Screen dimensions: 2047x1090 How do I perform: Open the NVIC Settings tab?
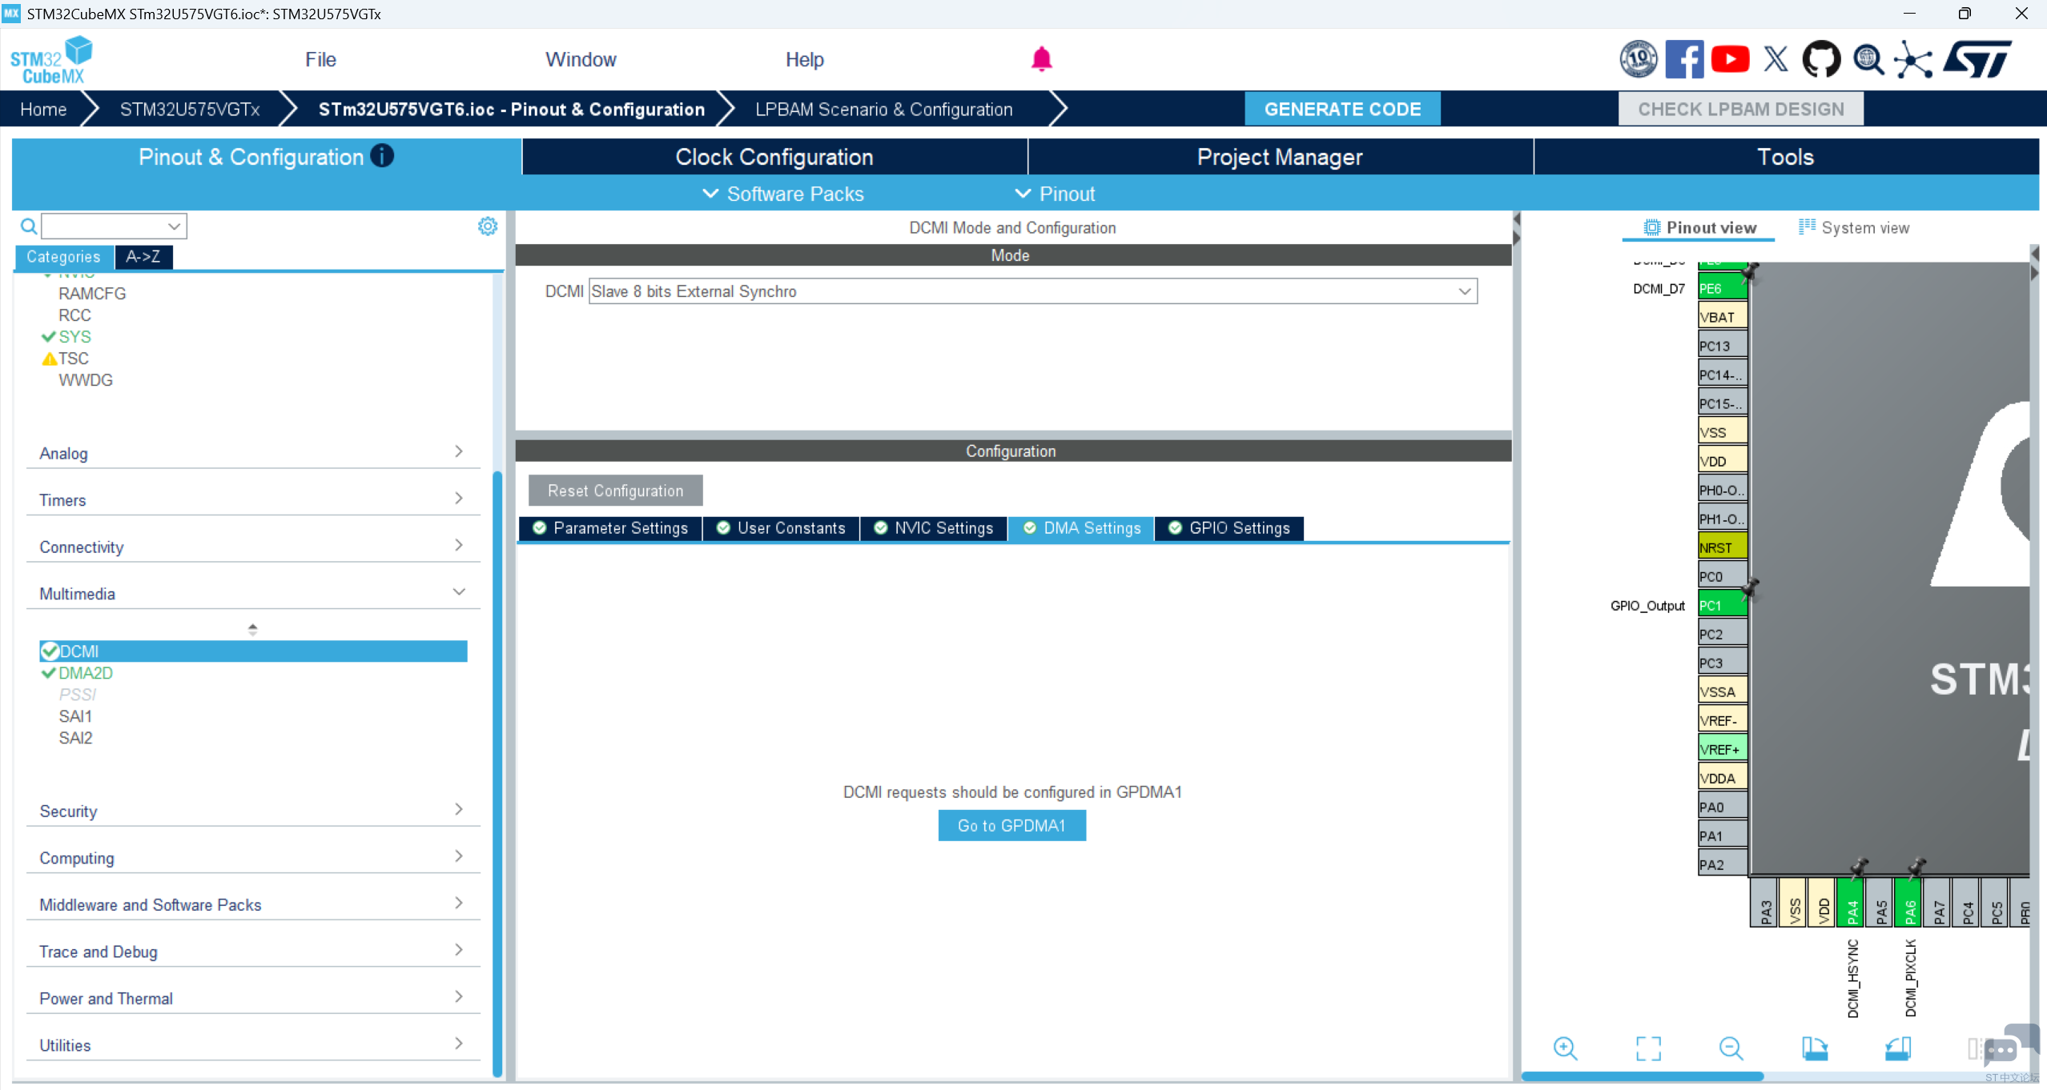click(934, 528)
